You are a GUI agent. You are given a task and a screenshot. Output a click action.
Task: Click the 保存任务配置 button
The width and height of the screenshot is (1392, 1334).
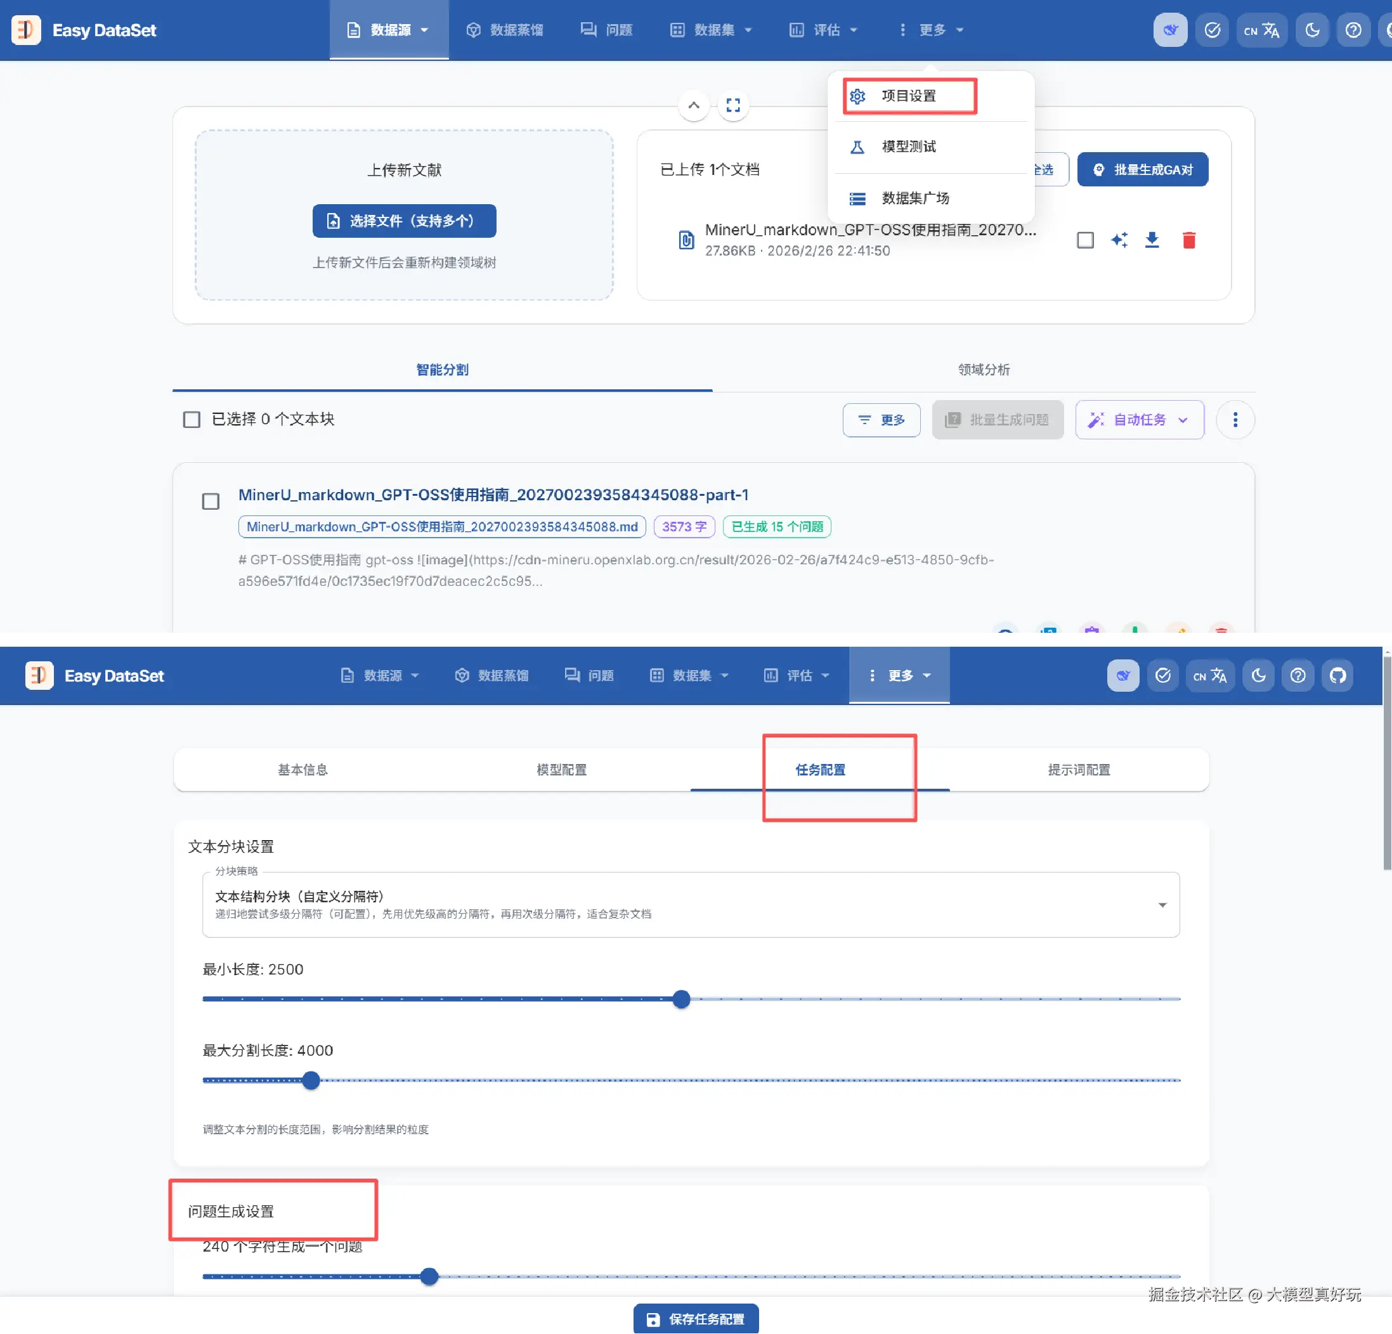tap(695, 1318)
